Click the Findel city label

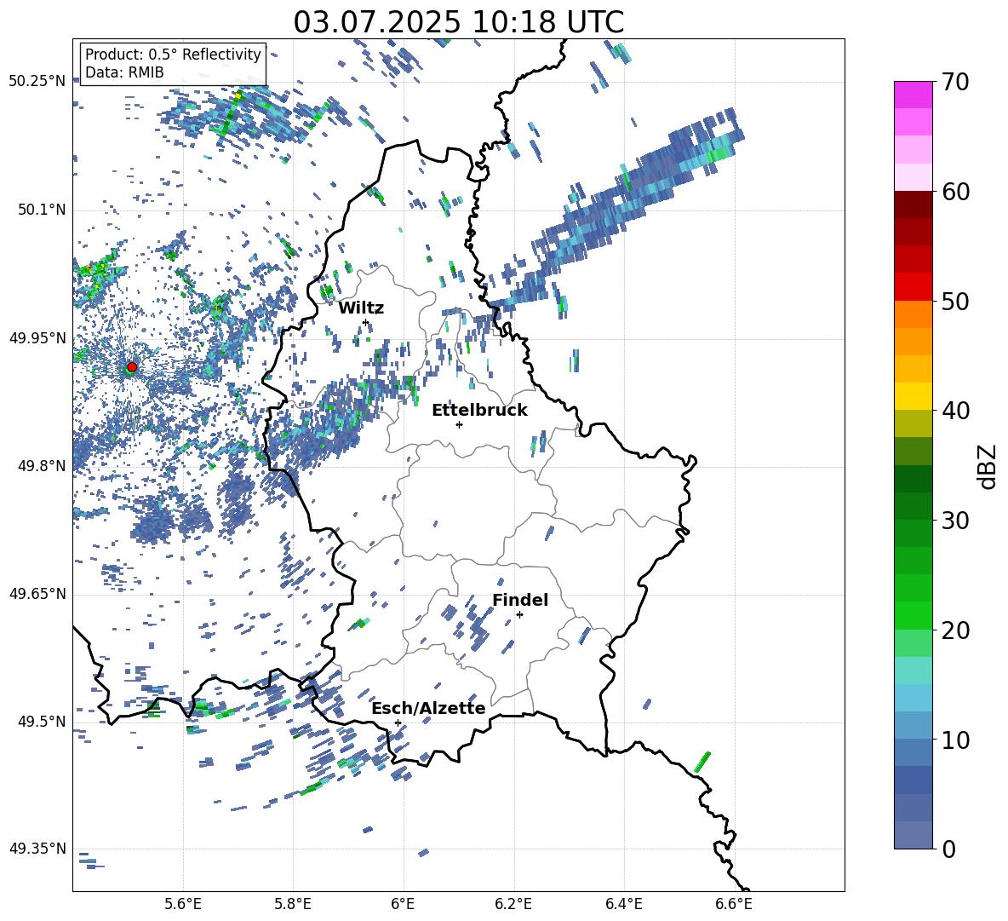point(520,600)
